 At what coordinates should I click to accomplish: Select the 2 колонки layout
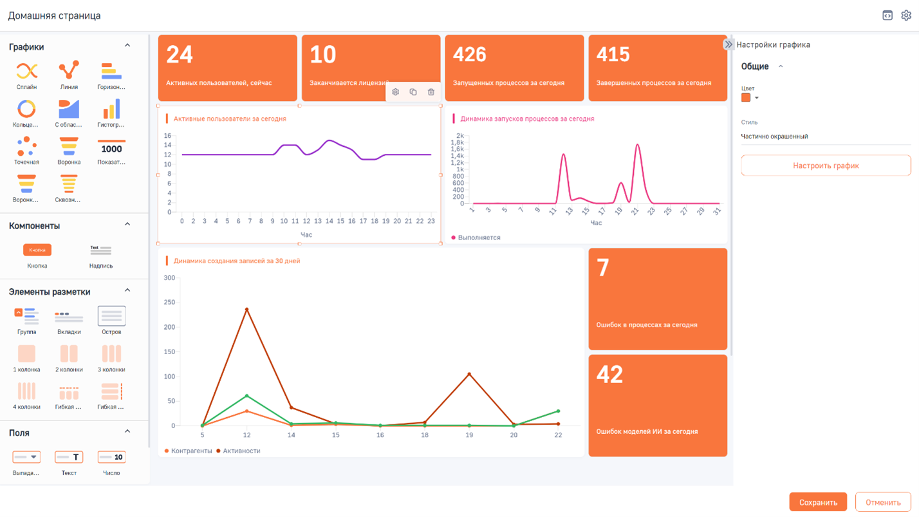69,359
